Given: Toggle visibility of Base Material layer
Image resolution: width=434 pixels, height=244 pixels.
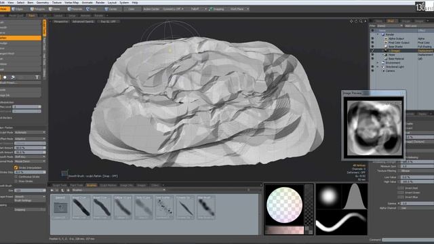Looking at the screenshot, I should pos(372,59).
